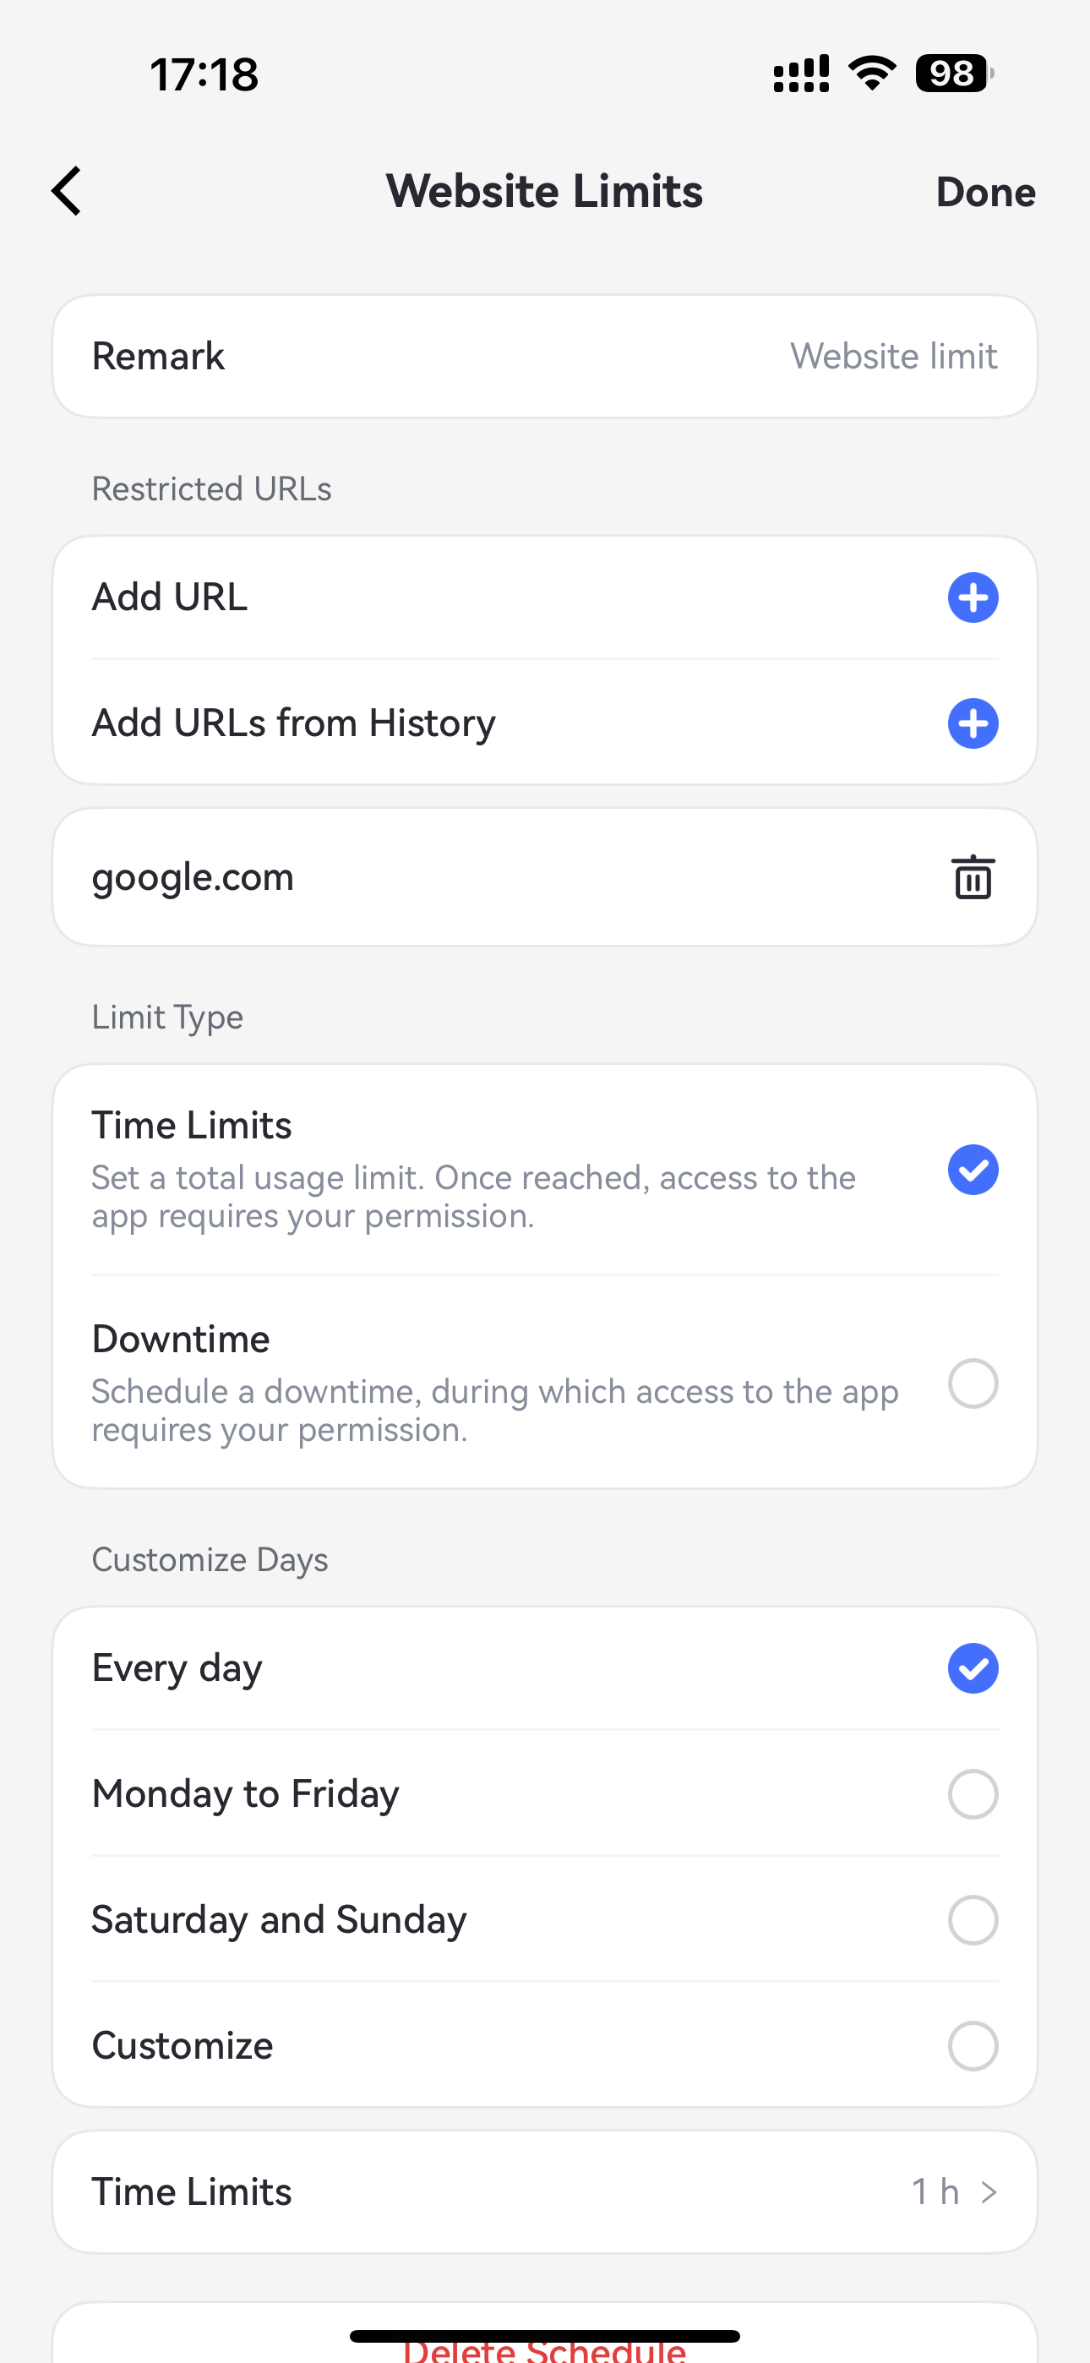Keep Every day selected
Viewport: 1090px width, 2363px height.
pos(973,1667)
